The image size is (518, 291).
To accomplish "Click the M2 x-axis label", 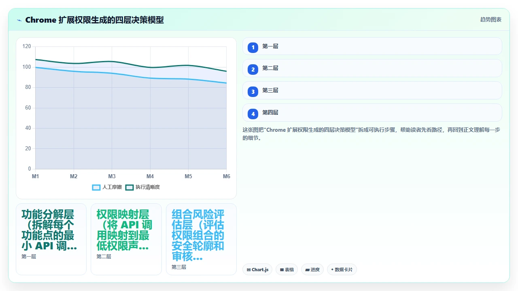I will (74, 176).
